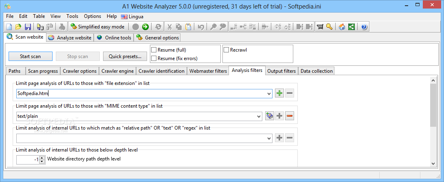Viewport: 444px width, 182px height.
Task: Open the Webmaster filters tab
Action: (x=208, y=71)
